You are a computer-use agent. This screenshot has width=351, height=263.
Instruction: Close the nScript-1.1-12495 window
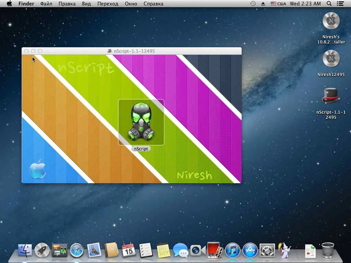[x=26, y=51]
